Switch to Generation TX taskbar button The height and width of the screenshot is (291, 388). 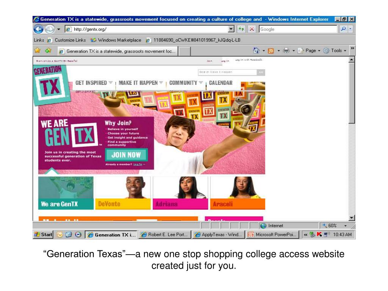[x=111, y=235]
